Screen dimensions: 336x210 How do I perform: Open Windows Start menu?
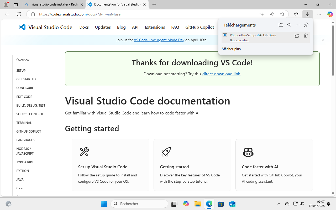coord(104,204)
